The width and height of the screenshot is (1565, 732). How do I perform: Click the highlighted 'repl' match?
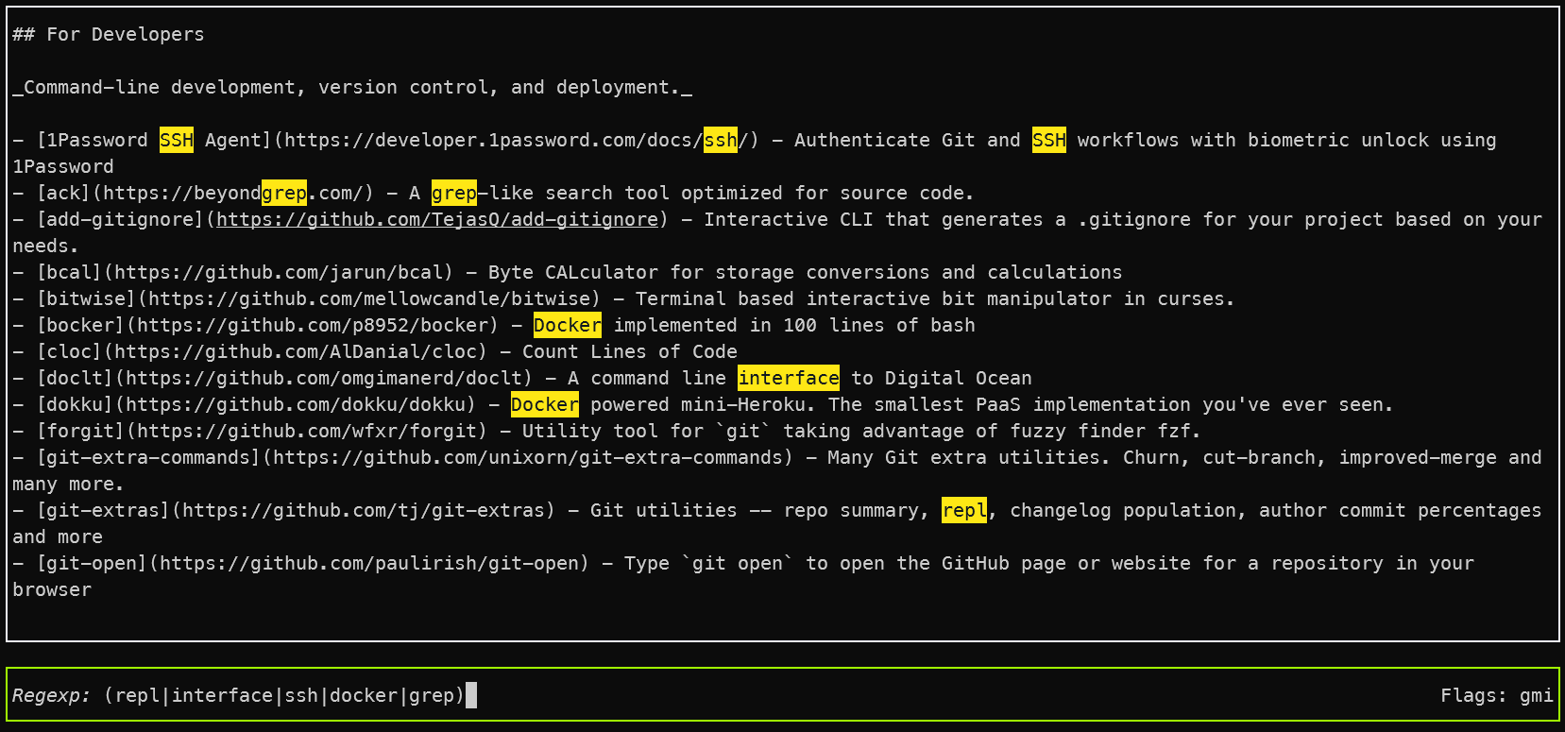pos(964,510)
